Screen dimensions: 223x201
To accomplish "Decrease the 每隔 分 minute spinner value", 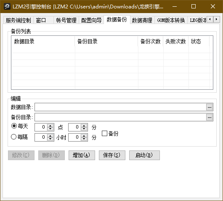I will (84, 139).
